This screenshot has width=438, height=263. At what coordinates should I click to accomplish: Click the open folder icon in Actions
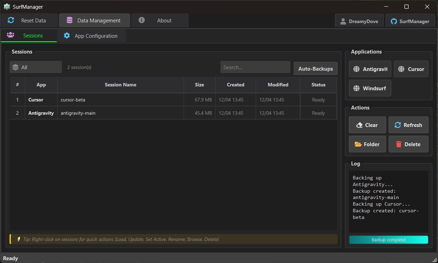coord(358,144)
